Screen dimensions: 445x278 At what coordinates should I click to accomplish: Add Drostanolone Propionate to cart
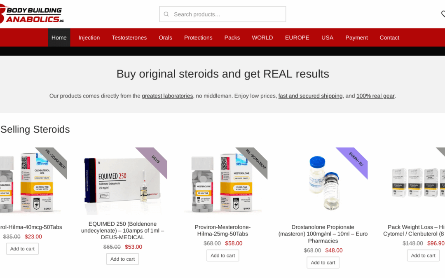323,262
